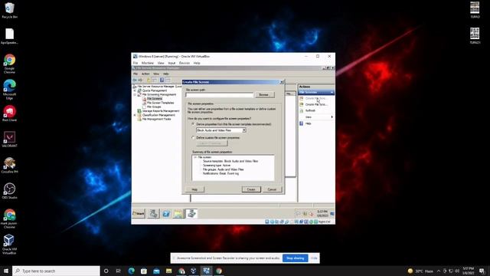
Task: Click Help button in Create File Screen dialog
Action: (x=194, y=189)
